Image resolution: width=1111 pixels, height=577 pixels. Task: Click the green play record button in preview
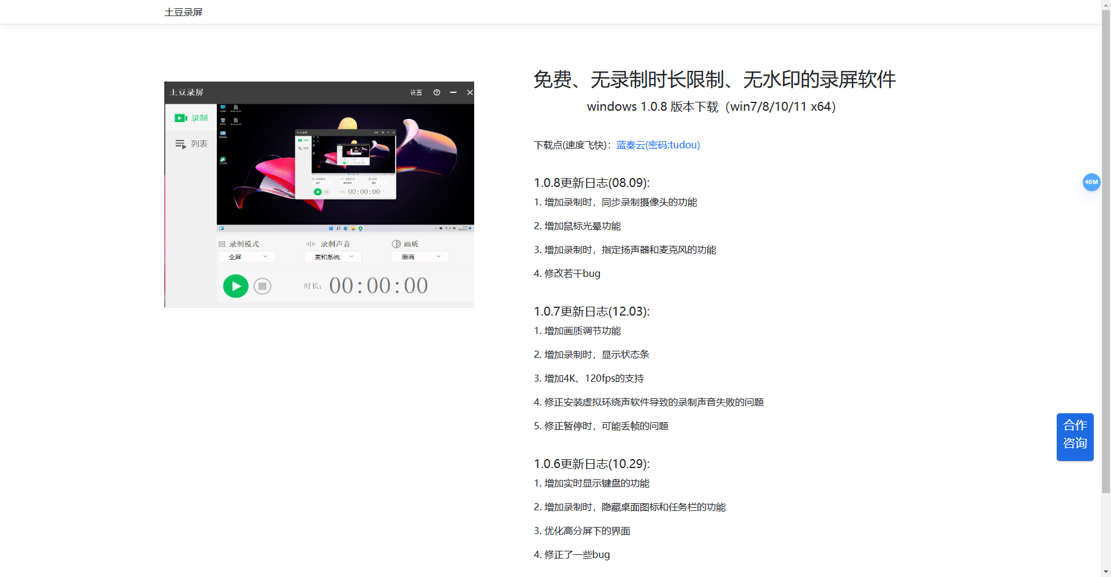[236, 286]
